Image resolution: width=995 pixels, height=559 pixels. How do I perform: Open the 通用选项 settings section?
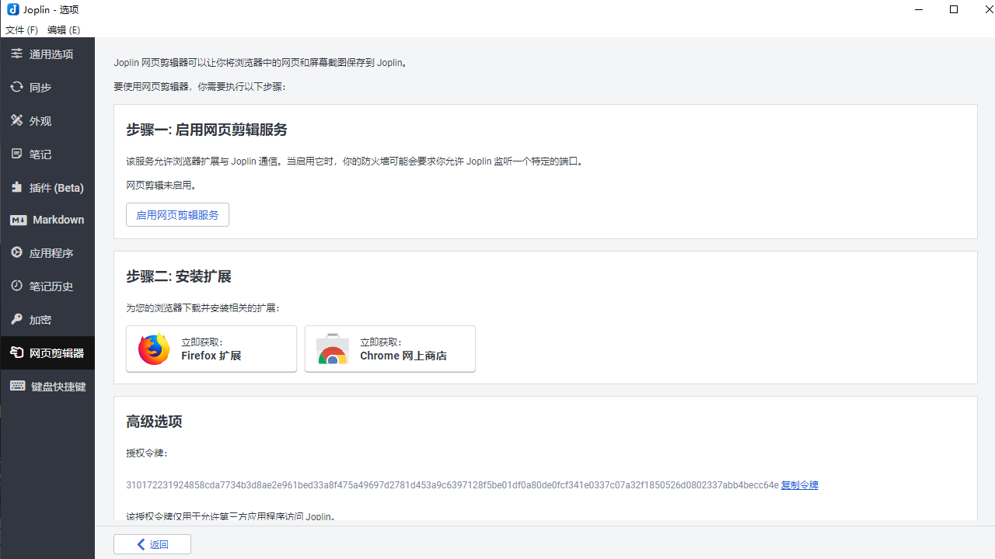point(47,54)
